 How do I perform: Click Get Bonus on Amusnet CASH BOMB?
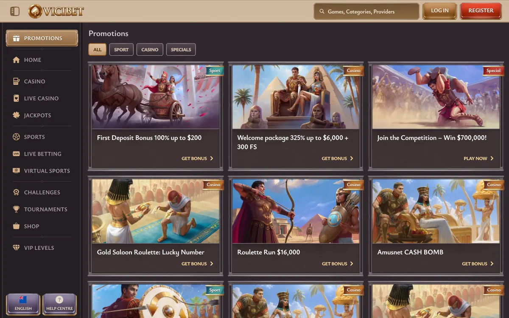pos(478,264)
